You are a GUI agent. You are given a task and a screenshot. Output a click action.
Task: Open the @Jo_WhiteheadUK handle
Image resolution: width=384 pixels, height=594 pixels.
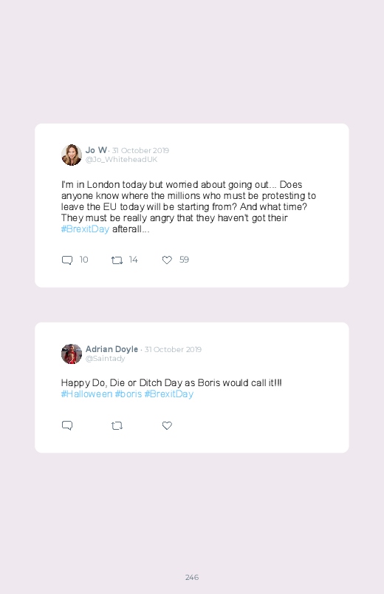(x=121, y=160)
